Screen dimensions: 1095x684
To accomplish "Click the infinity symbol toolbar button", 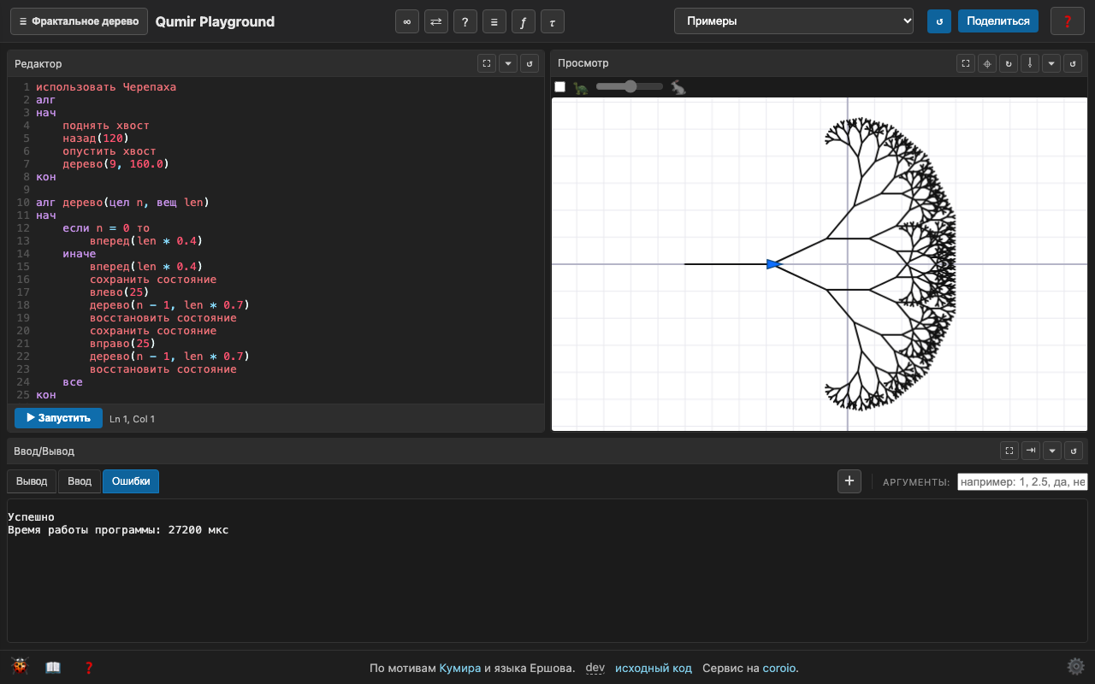I will coord(407,21).
